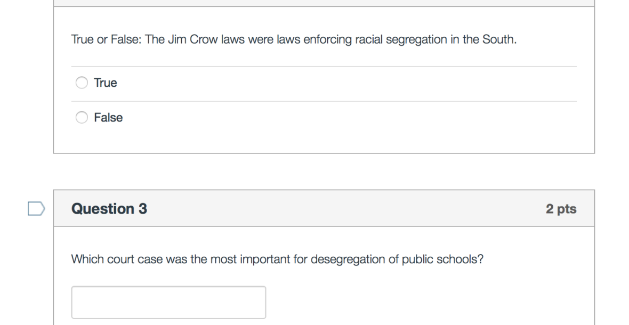Click the "True" answer label text
This screenshot has height=325, width=629.
pyautogui.click(x=106, y=83)
